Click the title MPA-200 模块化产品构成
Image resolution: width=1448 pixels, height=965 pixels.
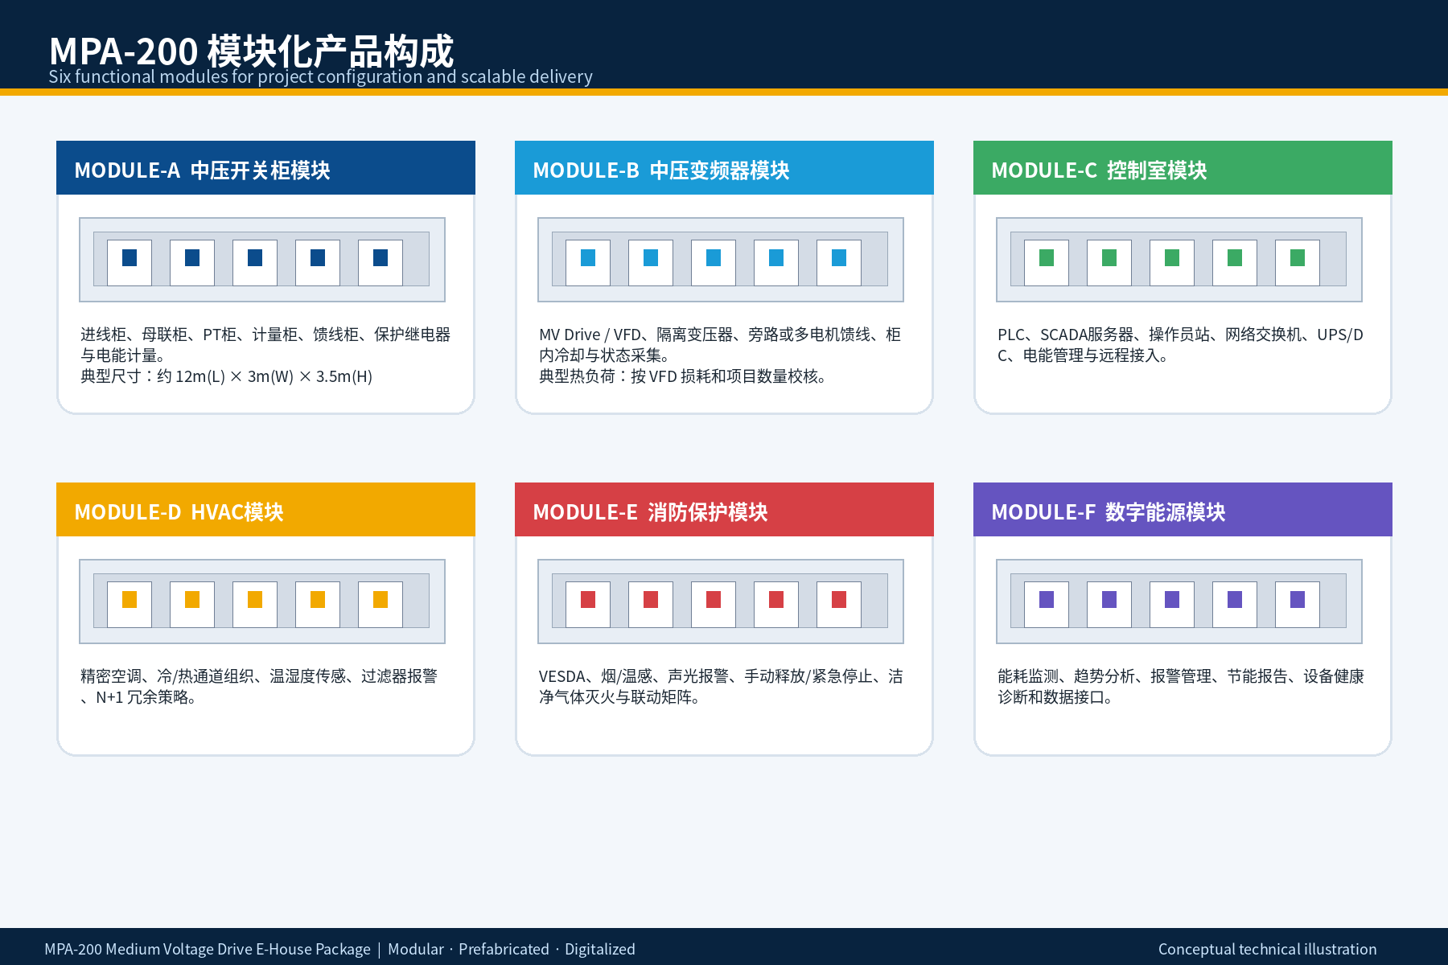pos(251,51)
